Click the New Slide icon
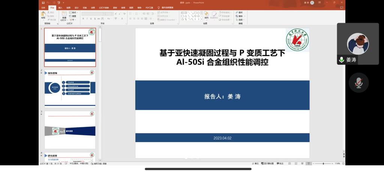 pyautogui.click(x=64, y=15)
